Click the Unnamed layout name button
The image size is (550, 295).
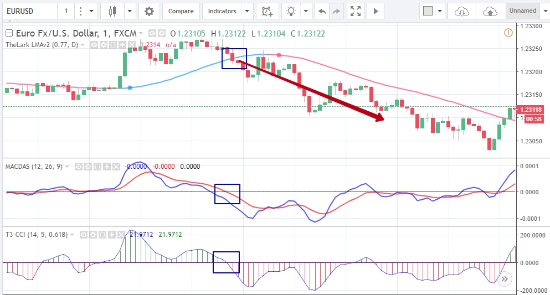click(523, 11)
